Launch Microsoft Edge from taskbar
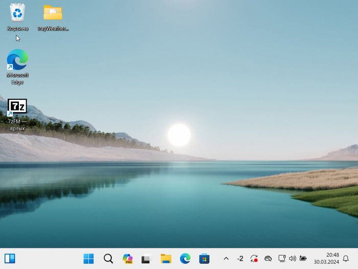This screenshot has height=269, width=358. click(x=185, y=259)
